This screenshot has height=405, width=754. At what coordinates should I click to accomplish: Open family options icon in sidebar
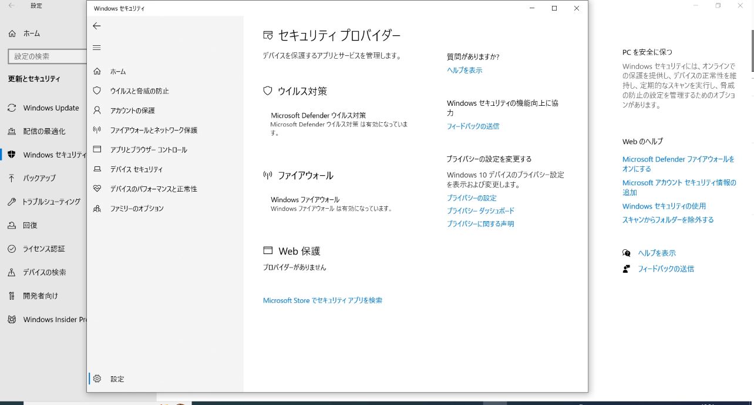click(97, 209)
